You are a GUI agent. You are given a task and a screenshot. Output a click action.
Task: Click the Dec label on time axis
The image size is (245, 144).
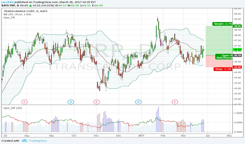(x=119, y=136)
